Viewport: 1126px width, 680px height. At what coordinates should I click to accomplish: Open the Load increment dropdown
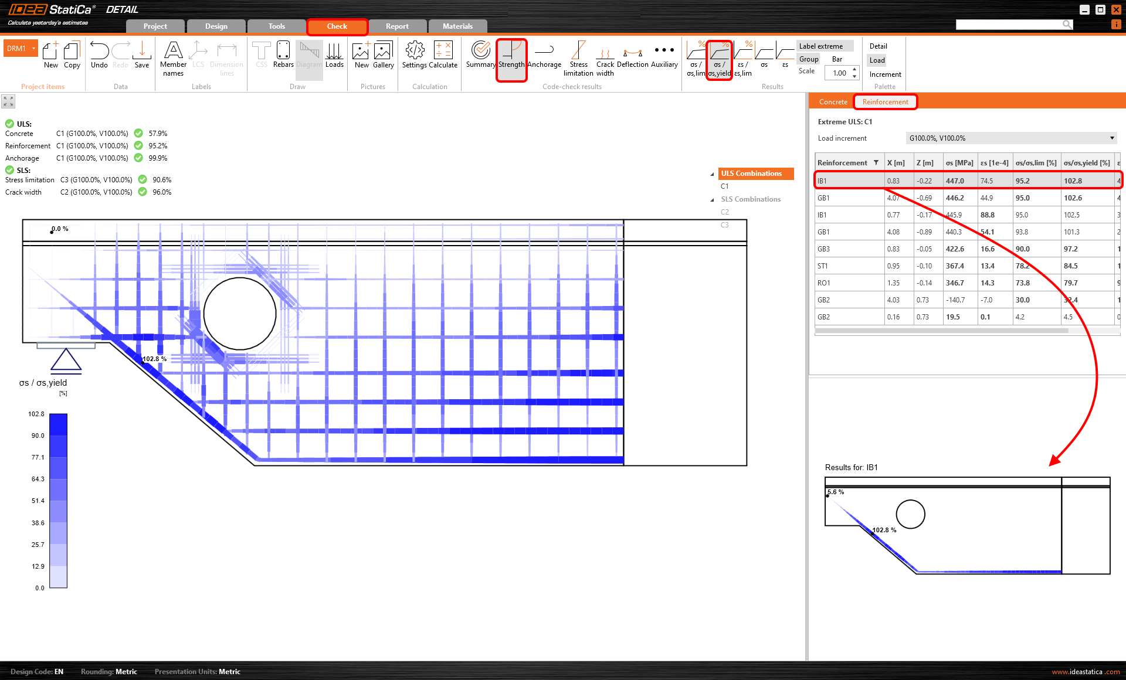click(x=1112, y=138)
